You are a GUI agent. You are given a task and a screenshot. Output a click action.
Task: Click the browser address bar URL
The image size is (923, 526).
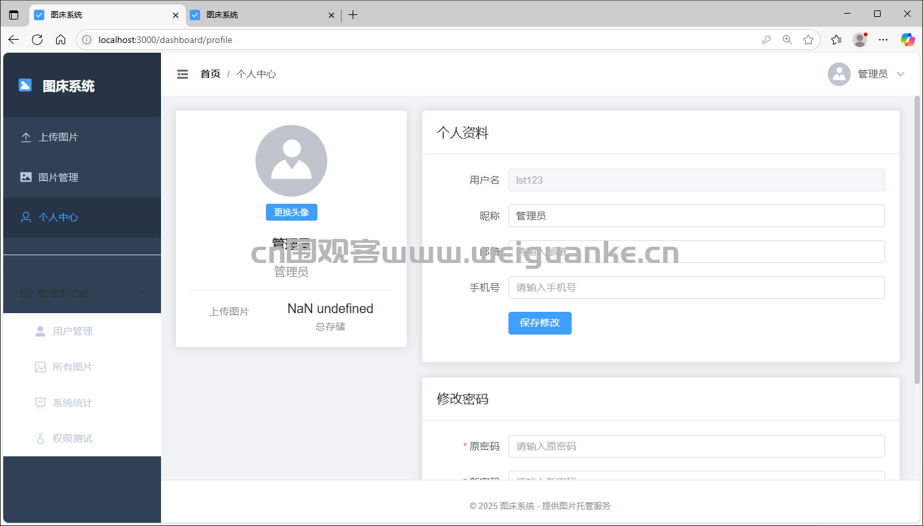point(166,40)
